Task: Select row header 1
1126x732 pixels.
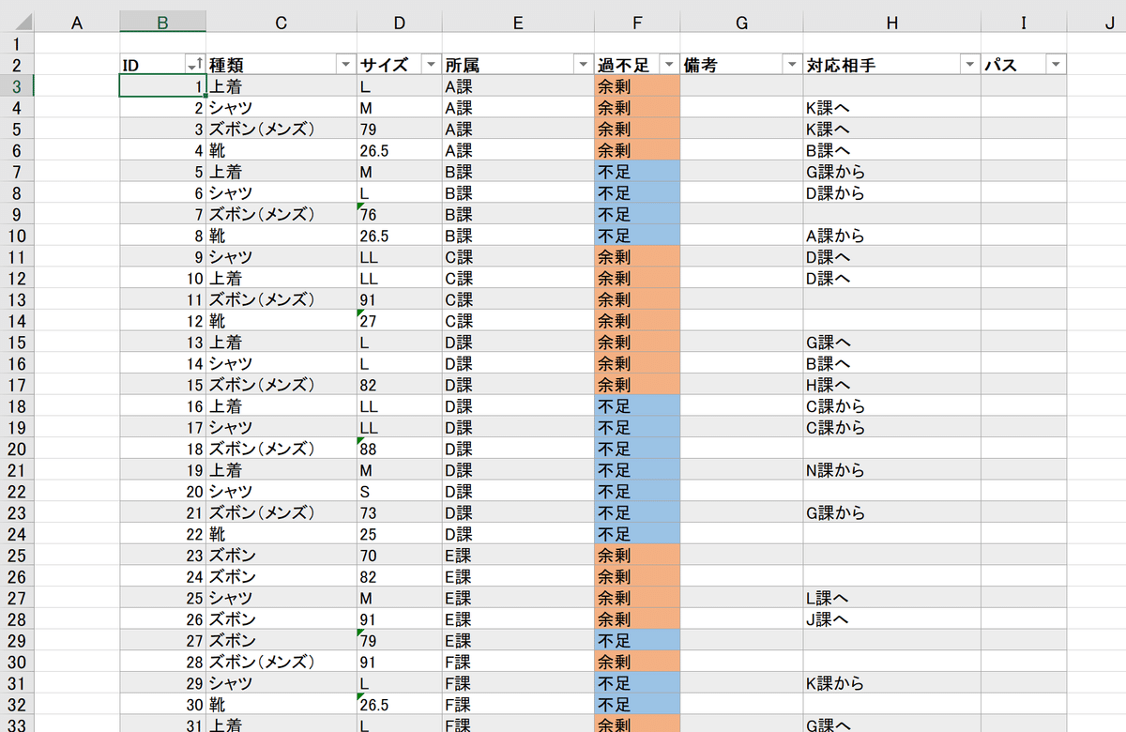Action: (17, 44)
